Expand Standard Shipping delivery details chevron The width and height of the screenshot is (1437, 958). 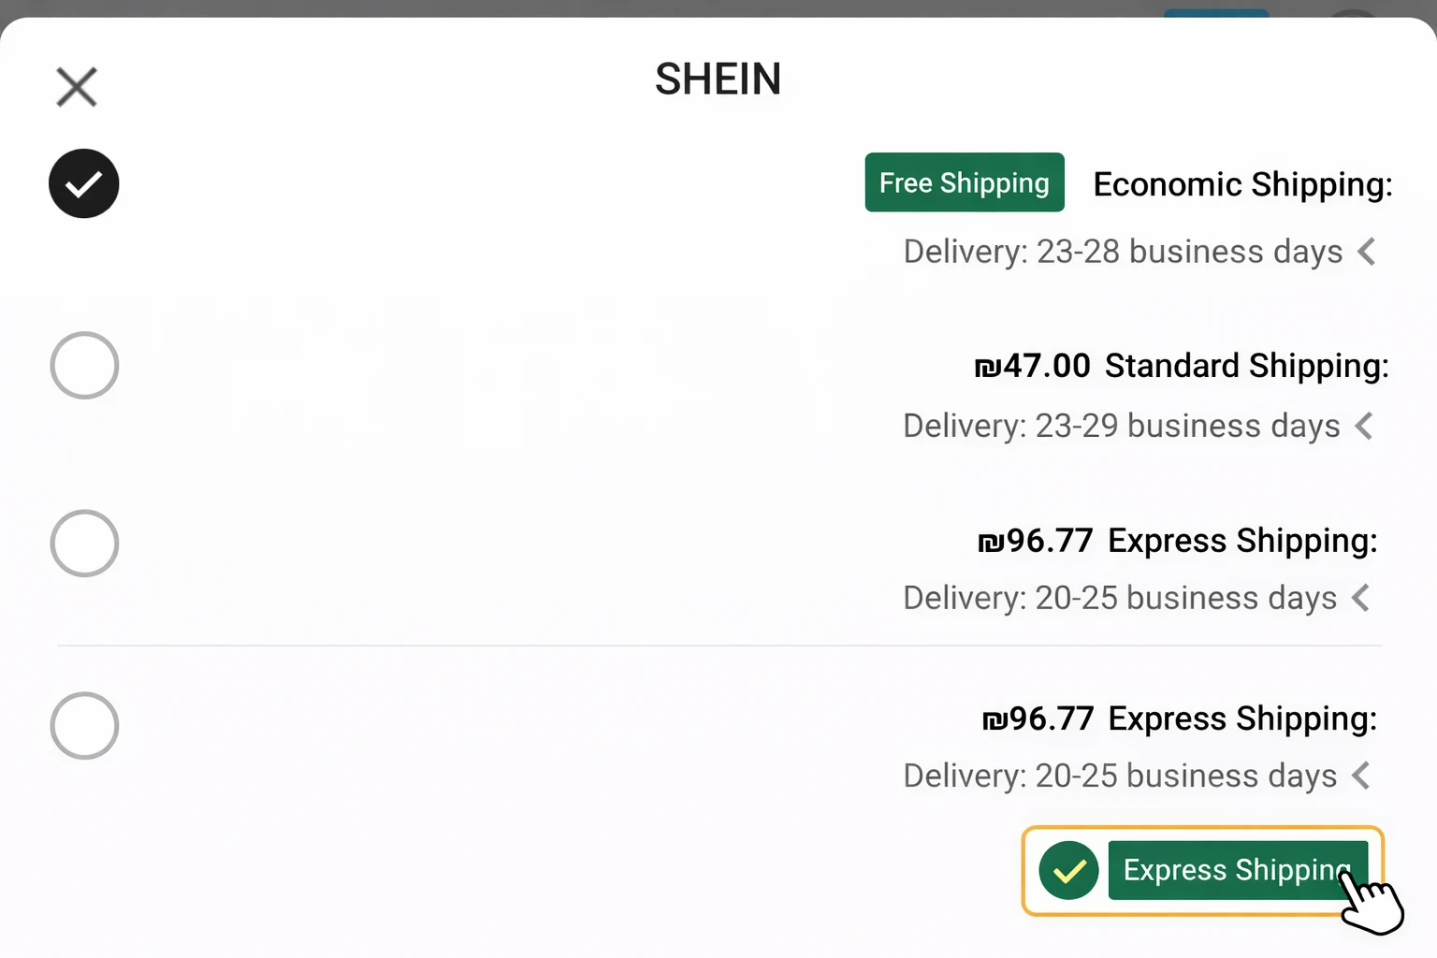tap(1363, 426)
